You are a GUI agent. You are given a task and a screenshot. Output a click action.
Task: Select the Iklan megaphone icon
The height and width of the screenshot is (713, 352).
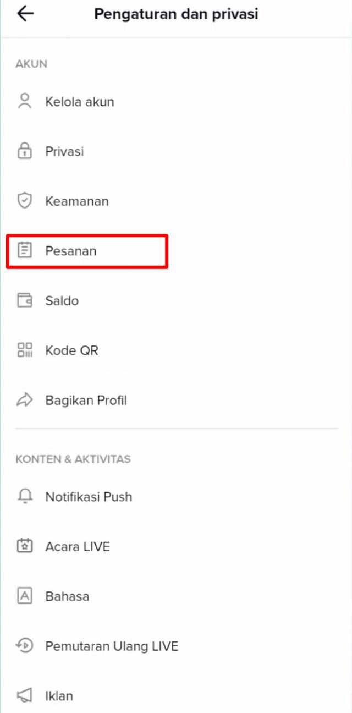(x=24, y=695)
